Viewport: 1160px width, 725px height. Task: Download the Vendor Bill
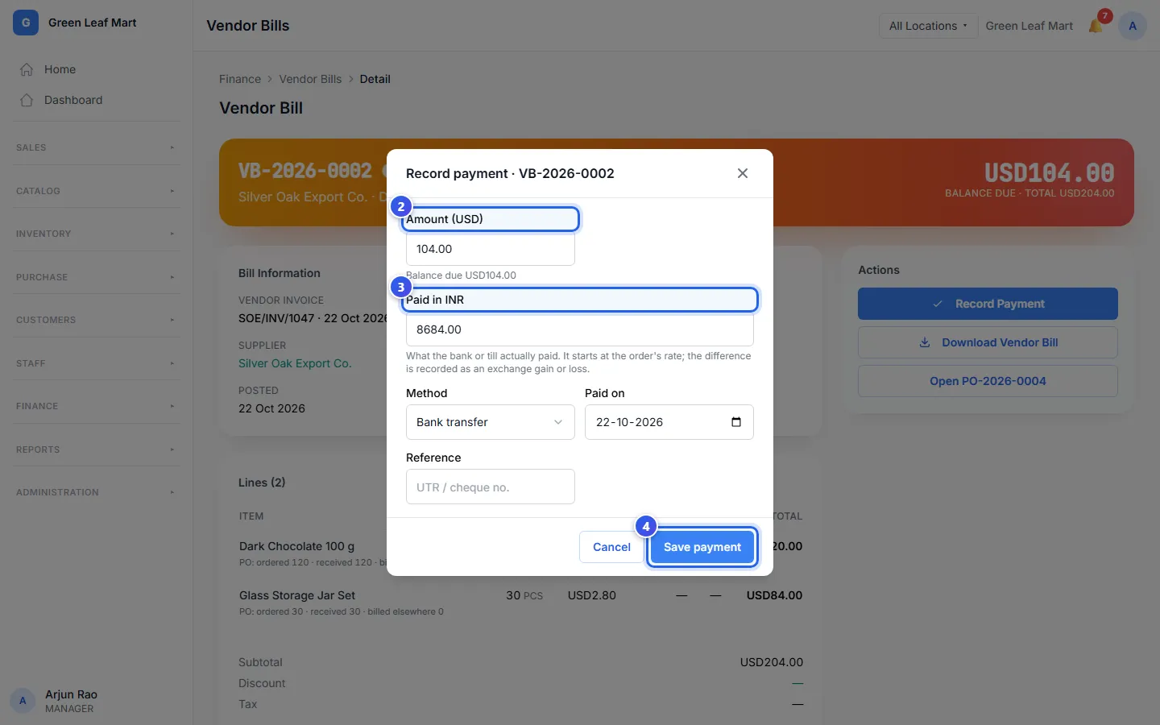click(x=988, y=342)
